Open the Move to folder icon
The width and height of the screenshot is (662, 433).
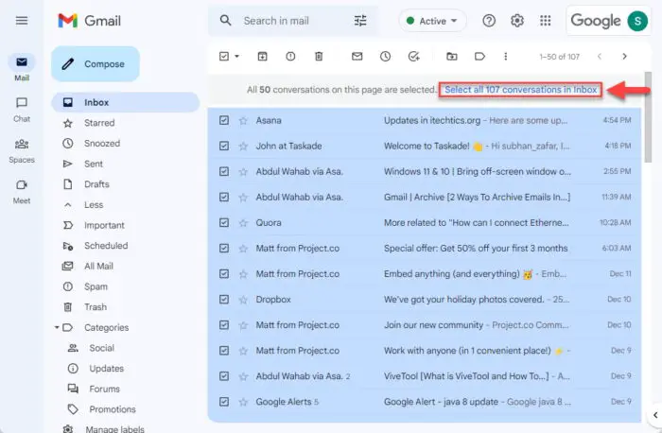451,57
